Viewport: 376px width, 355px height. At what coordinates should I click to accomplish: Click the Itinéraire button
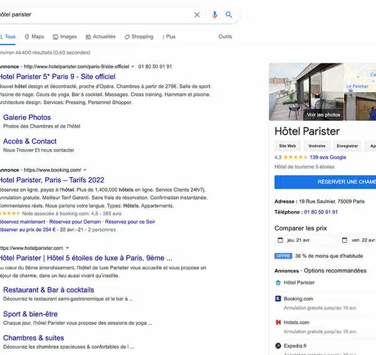tap(317, 146)
